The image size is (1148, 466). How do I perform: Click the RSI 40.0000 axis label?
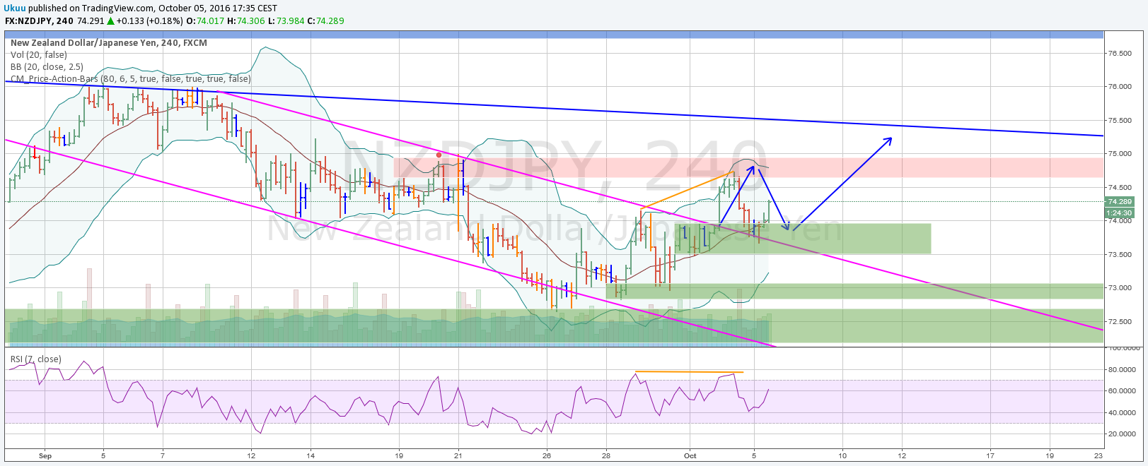coord(1121,413)
